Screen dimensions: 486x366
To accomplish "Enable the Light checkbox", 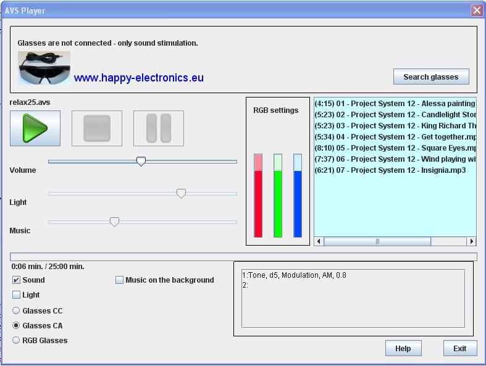I will (17, 295).
